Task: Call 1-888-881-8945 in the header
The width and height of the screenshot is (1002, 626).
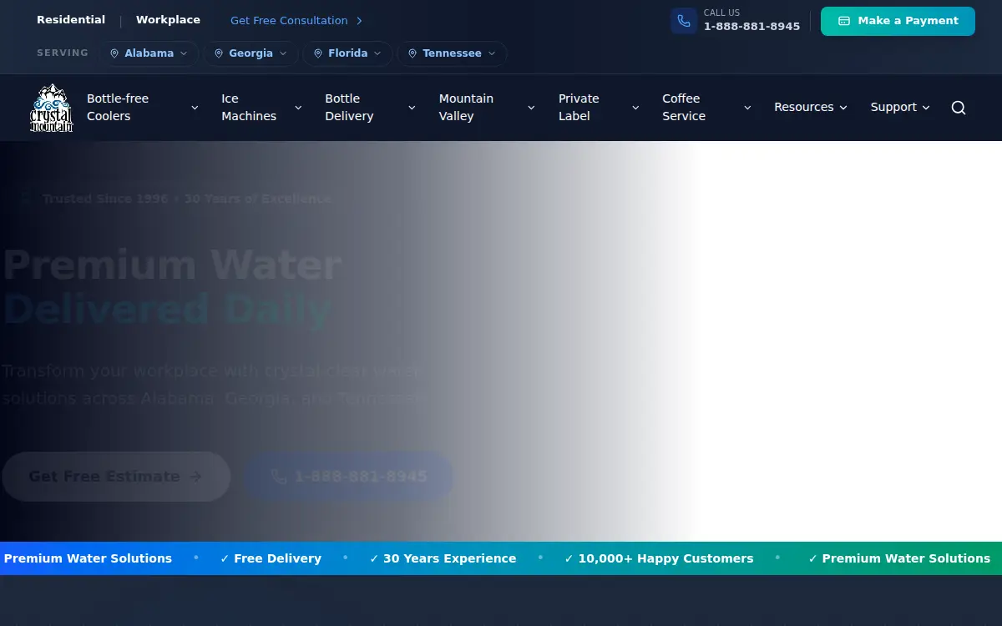Action: click(x=751, y=27)
